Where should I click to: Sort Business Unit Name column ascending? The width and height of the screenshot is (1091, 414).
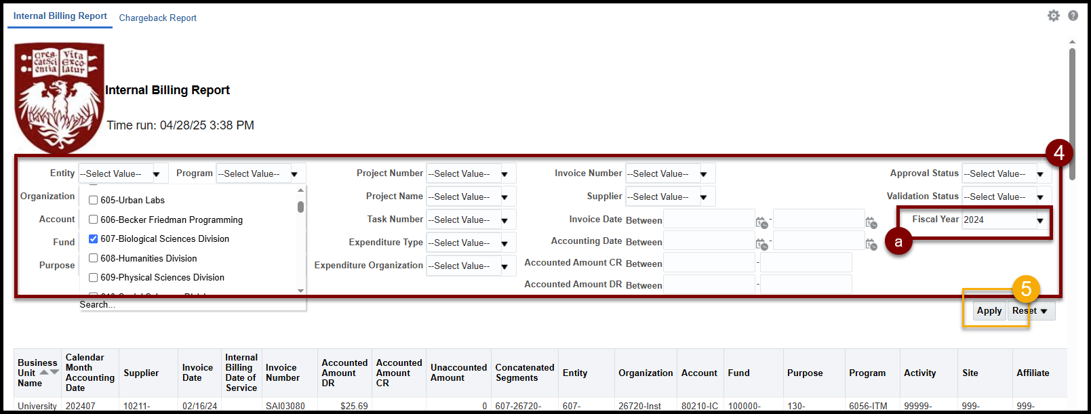(44, 372)
